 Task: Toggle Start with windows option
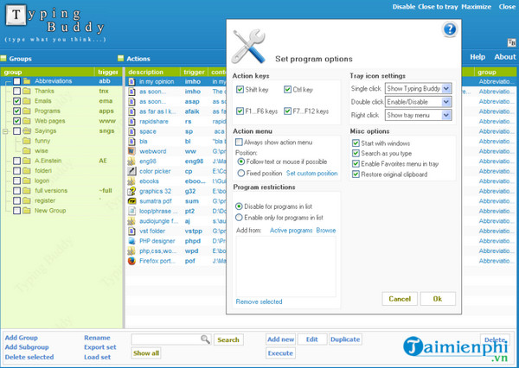pos(356,142)
